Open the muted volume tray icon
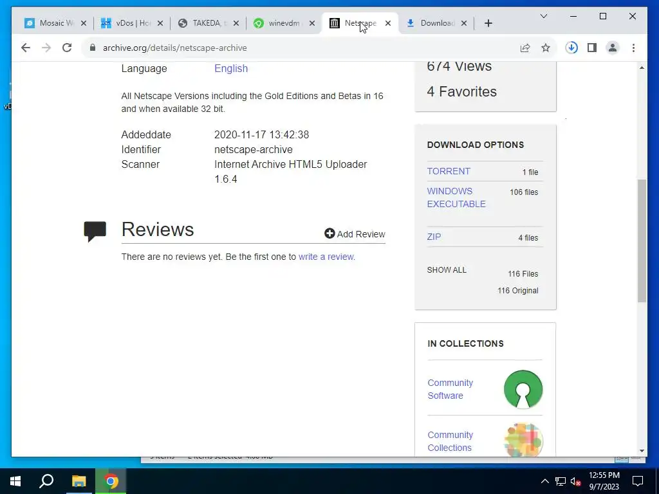 click(x=576, y=481)
